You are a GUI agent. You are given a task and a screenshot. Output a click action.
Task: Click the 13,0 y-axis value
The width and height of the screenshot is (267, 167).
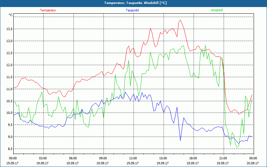coord(9,41)
